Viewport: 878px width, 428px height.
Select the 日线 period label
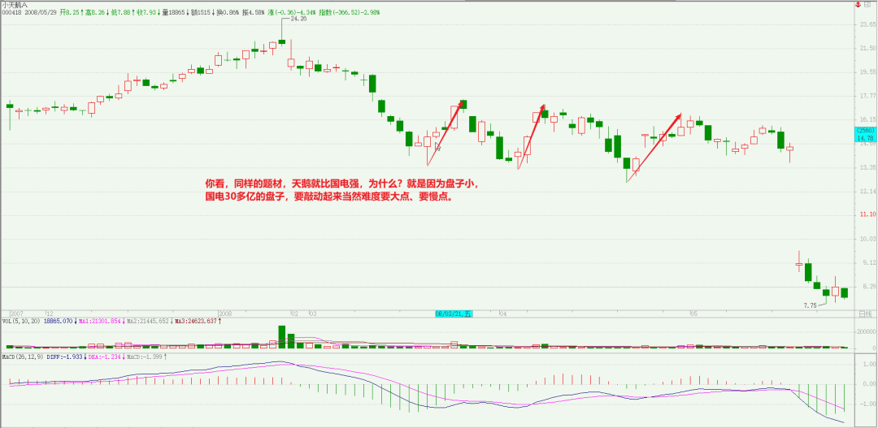865,313
